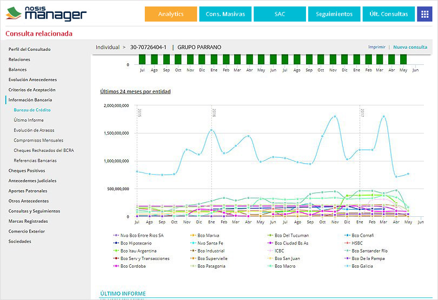Toggle Bco Santander Rio legend entry
Screen dimensions: 438x300
366,251
